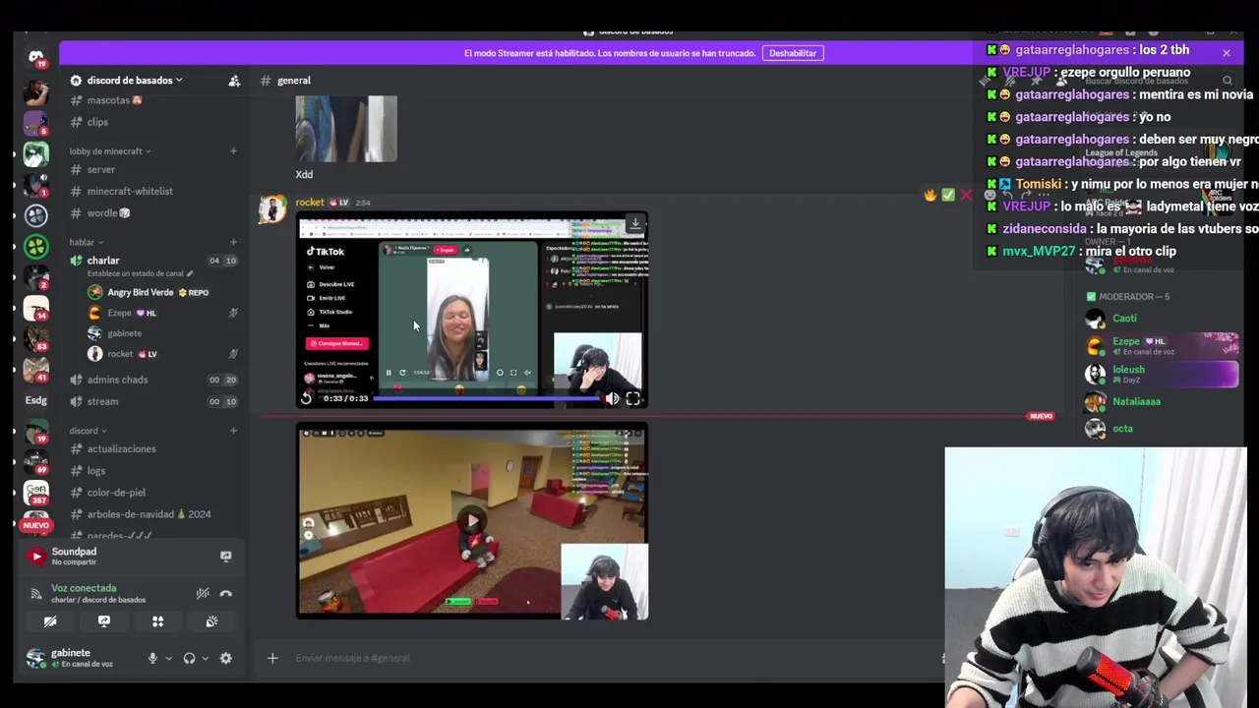Turn on camera in voice panel
The image size is (1259, 708).
(50, 621)
